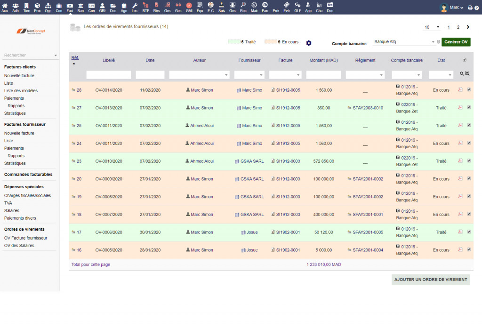Click the search magnifier icon in filter row
This screenshot has height=328, width=482.
coord(462,74)
